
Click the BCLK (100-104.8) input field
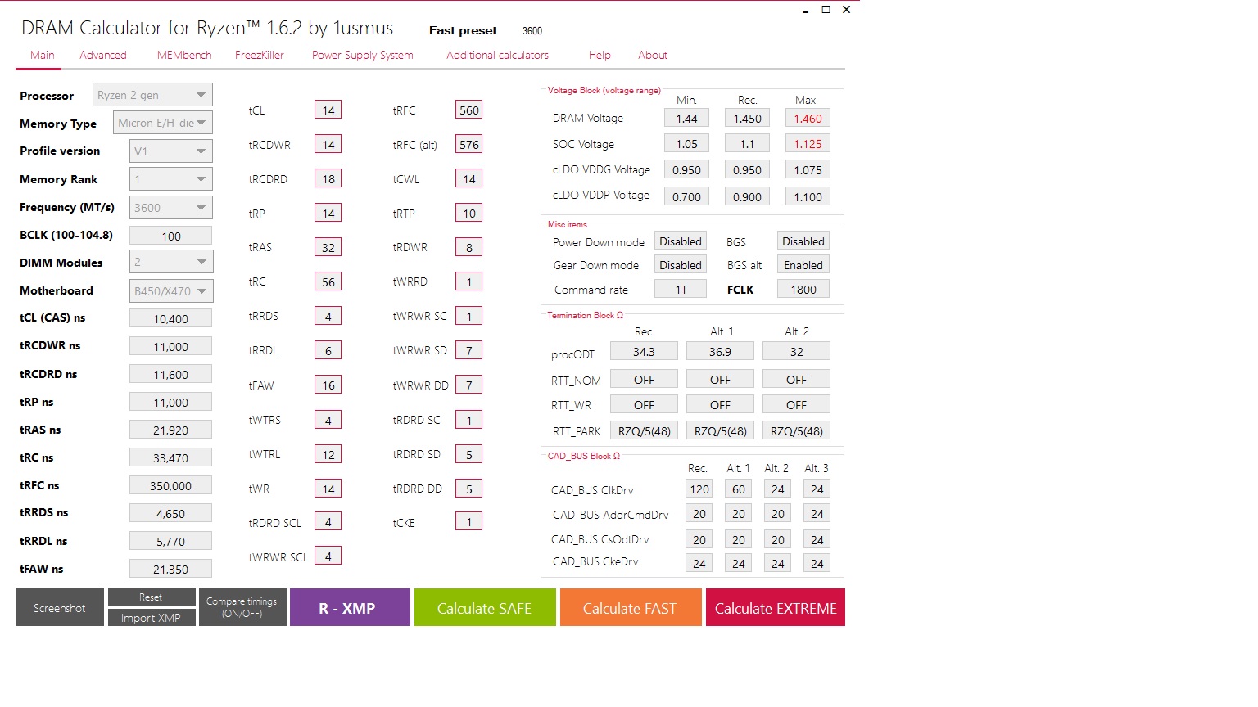[x=171, y=236]
